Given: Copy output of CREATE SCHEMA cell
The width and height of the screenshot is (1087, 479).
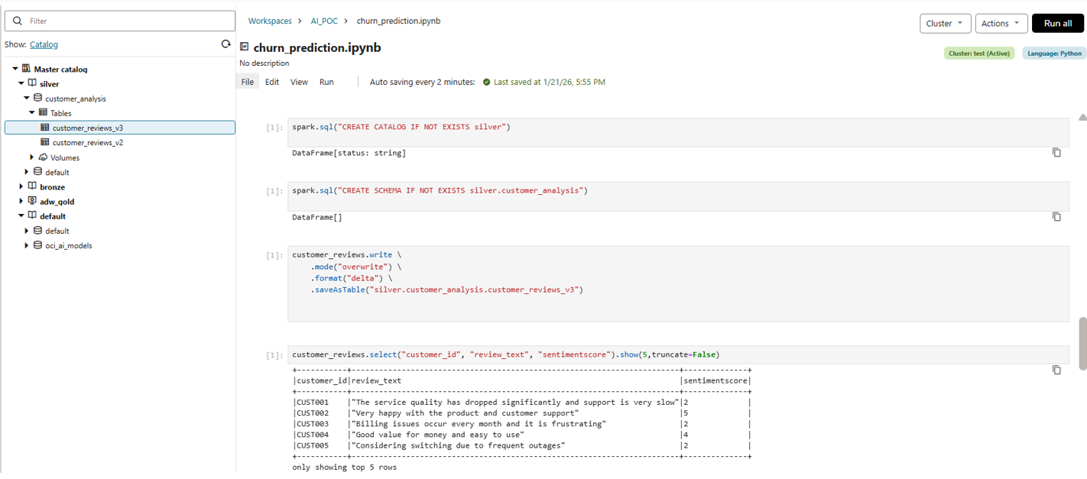Looking at the screenshot, I should [x=1056, y=217].
